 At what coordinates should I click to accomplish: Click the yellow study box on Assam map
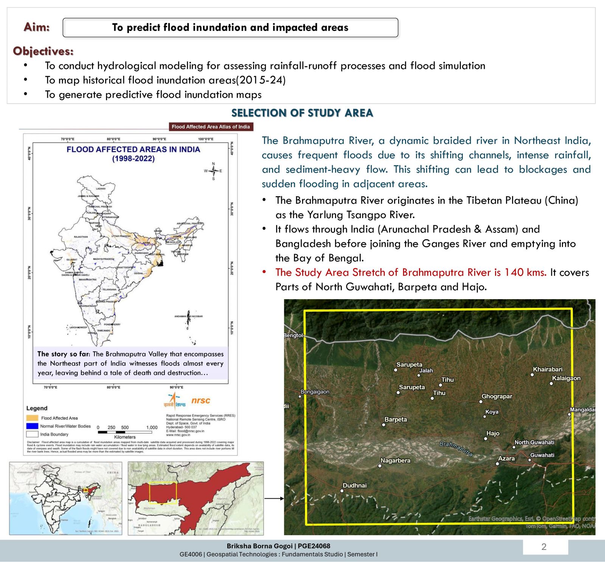point(163,493)
